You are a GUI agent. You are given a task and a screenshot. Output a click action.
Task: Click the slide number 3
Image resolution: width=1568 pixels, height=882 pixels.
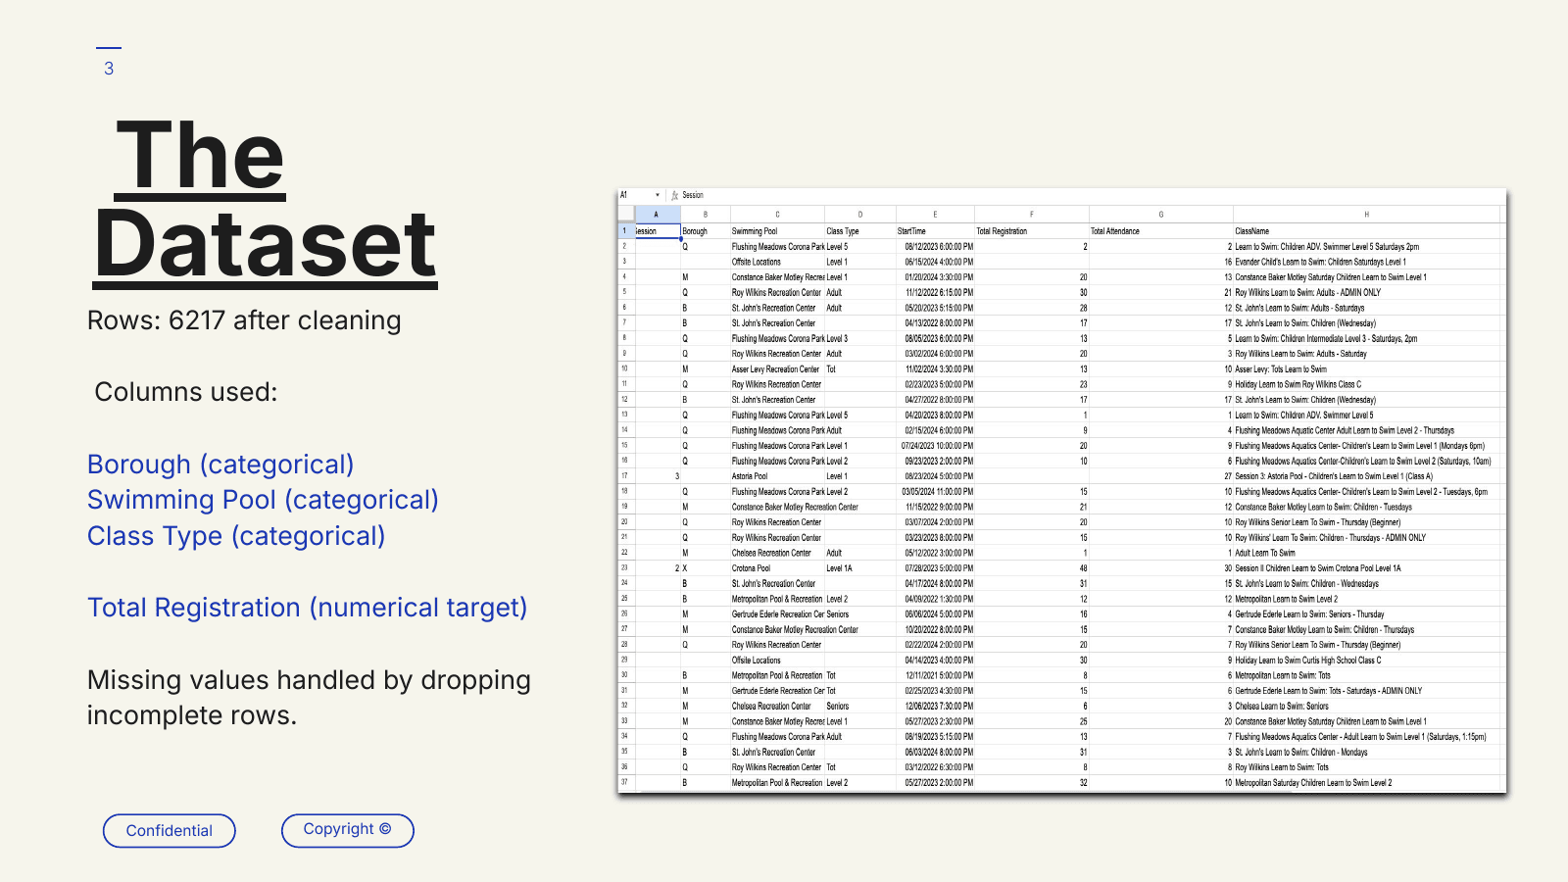(x=109, y=69)
